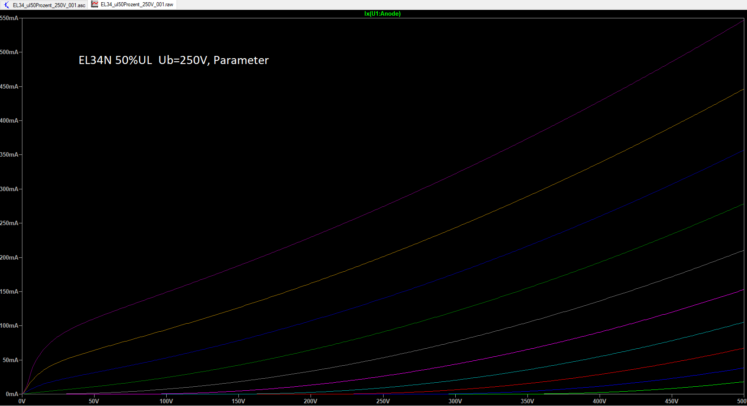This screenshot has height=406, width=747.
Task: Click the 100mA vertical axis label
Action: (9, 326)
